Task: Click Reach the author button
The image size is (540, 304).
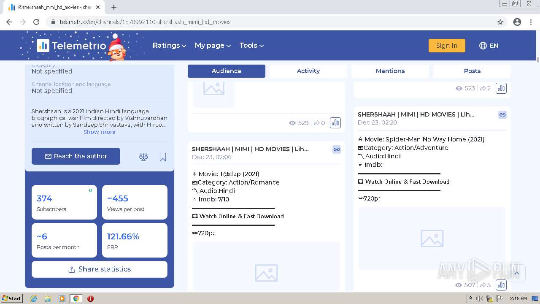Action: pyautogui.click(x=76, y=156)
